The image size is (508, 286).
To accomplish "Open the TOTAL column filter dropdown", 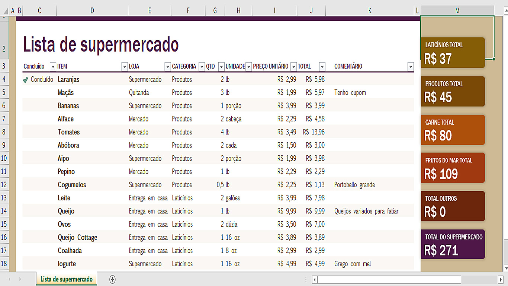I will coord(322,67).
